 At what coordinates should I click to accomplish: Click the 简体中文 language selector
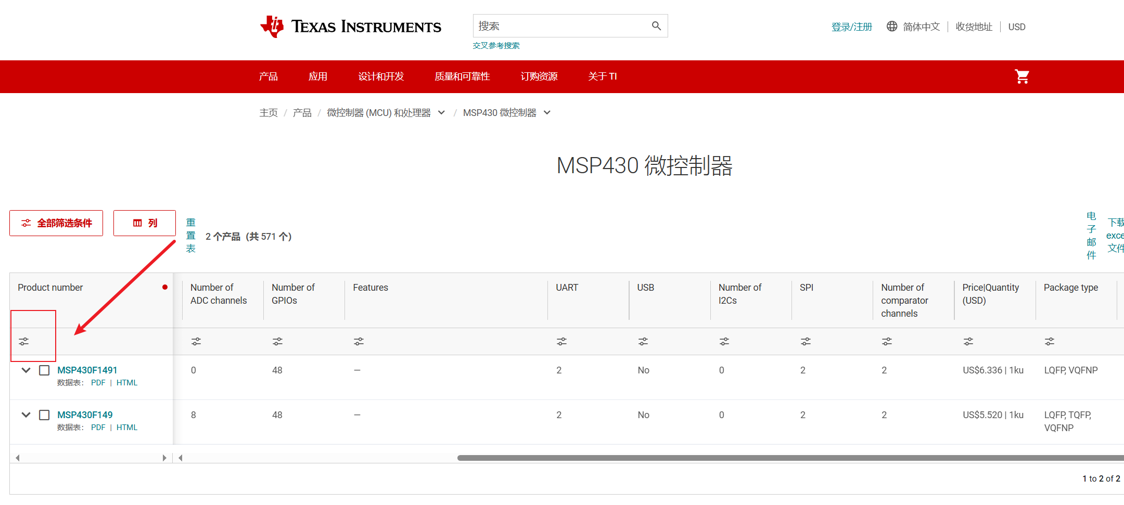tap(922, 27)
